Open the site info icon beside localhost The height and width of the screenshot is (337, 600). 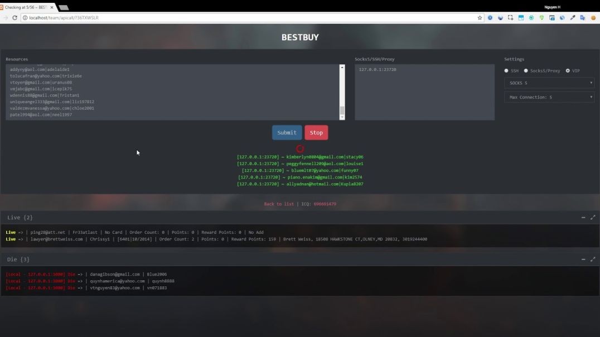click(x=25, y=18)
